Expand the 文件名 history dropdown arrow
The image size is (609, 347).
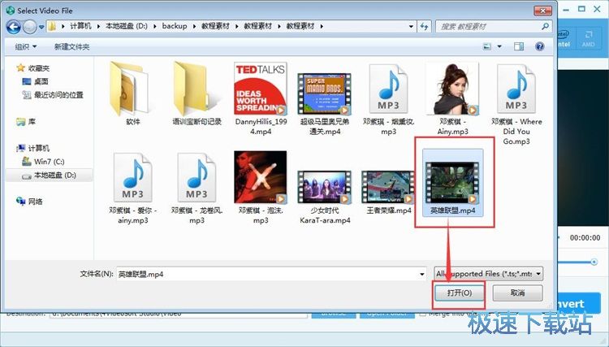(x=422, y=274)
